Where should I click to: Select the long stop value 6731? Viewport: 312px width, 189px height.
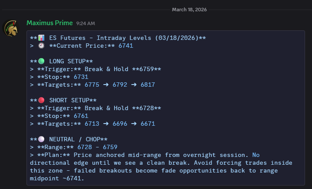tap(81, 77)
